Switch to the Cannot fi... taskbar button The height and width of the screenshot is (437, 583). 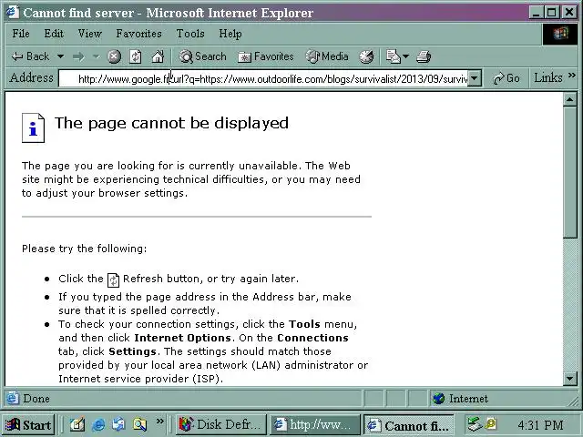(x=408, y=425)
